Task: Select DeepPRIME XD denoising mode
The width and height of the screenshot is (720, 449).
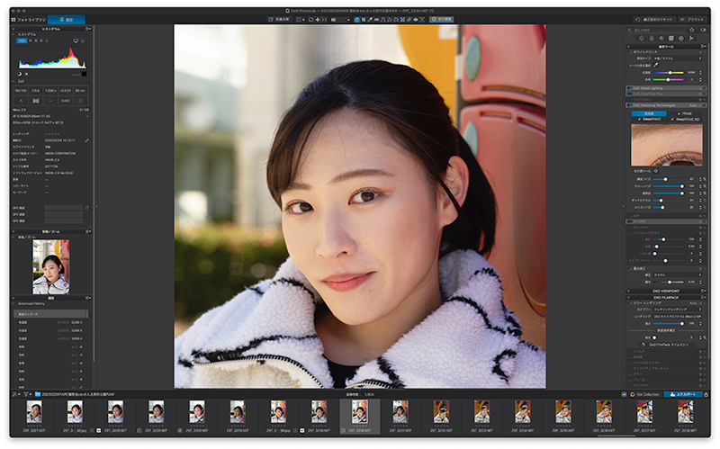Action: coord(685,120)
